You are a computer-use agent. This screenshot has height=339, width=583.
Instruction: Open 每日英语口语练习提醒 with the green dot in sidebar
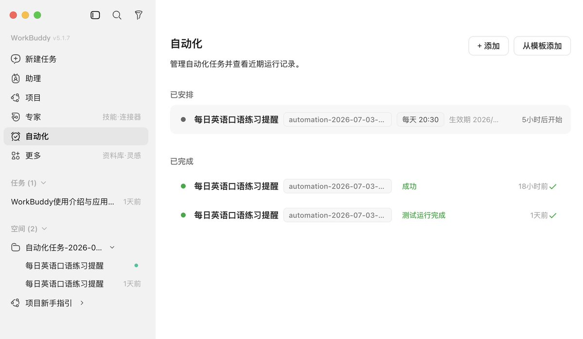[x=64, y=266]
